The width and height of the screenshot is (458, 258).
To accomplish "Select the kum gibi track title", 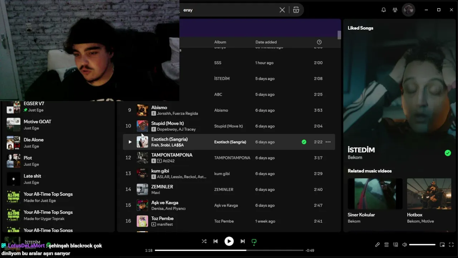I will 160,171.
